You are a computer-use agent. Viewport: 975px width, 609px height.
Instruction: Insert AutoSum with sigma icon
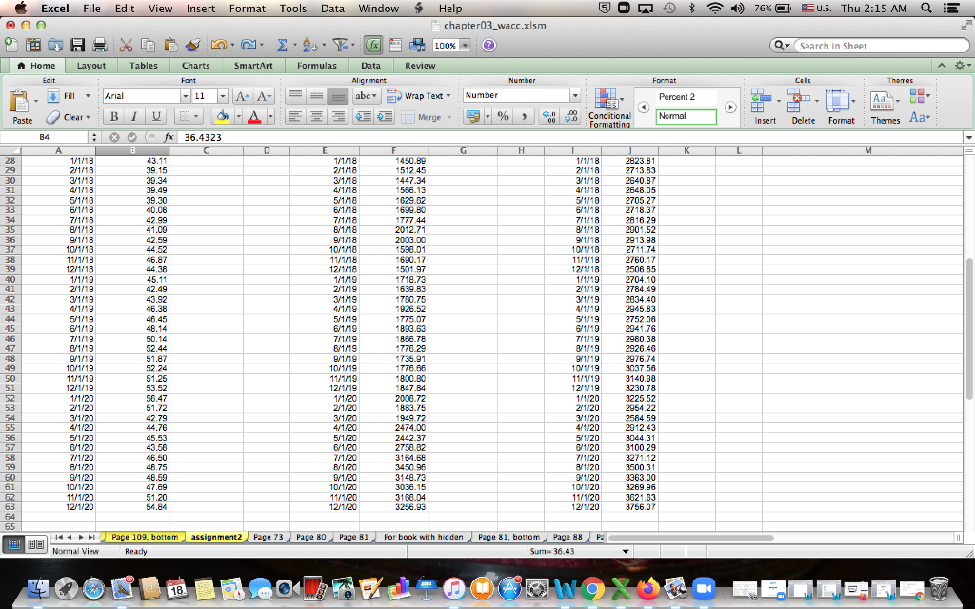pyautogui.click(x=282, y=45)
